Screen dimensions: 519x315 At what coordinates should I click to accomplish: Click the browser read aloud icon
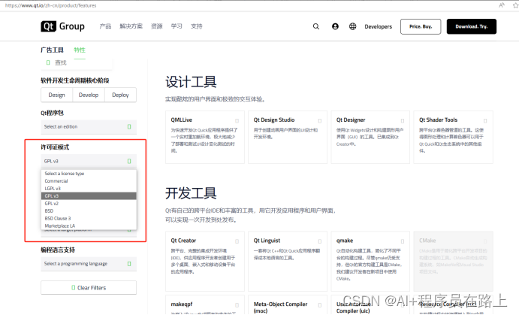coord(502,5)
